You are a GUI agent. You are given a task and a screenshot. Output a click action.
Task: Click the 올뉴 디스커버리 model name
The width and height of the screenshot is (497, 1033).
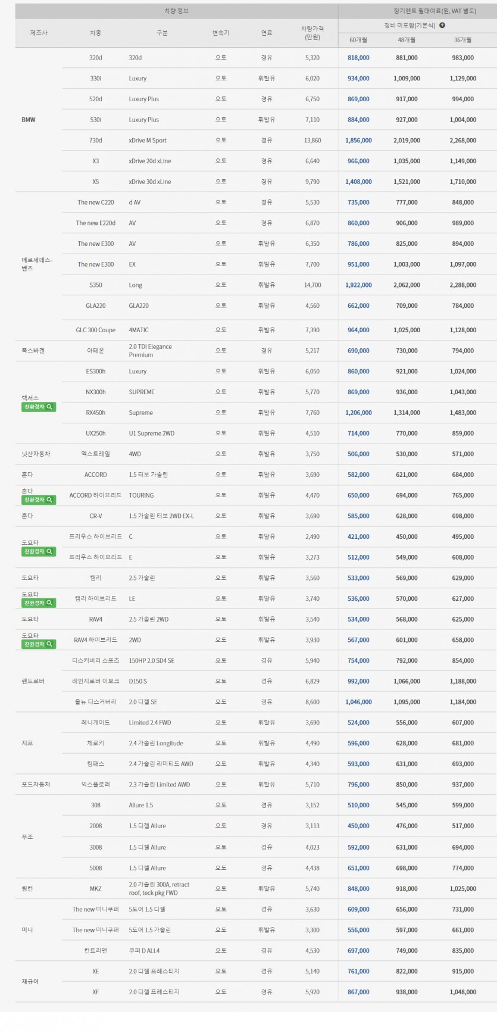click(95, 702)
